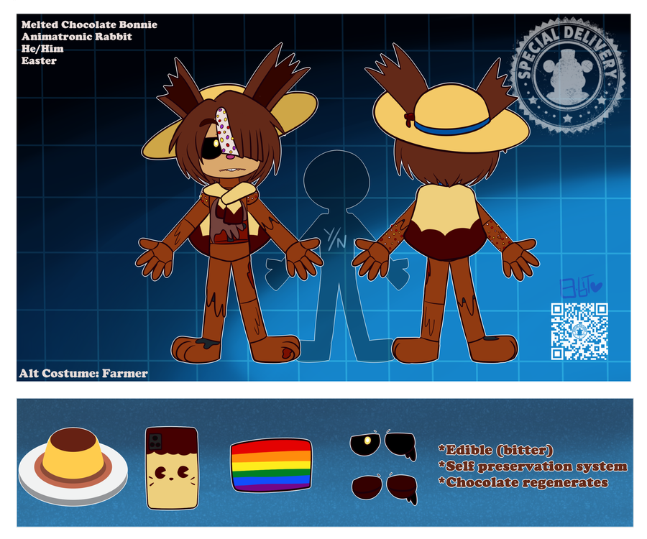Click the straw hat blue ribbon
This screenshot has height=539, width=647.
pyautogui.click(x=451, y=126)
